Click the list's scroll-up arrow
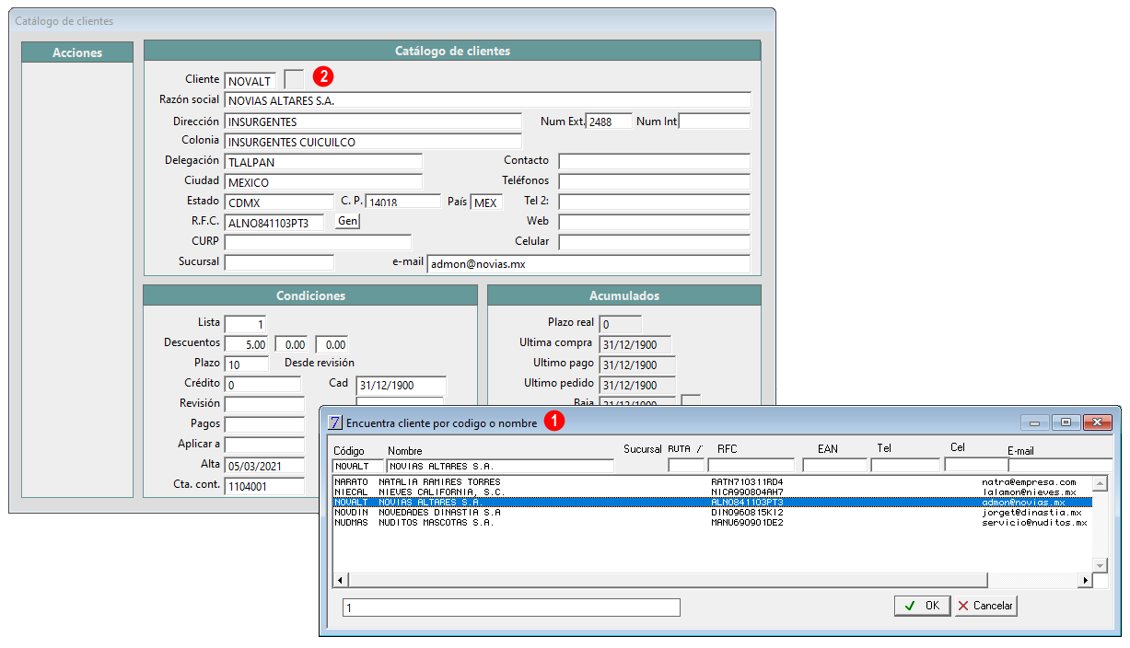 (x=1100, y=483)
